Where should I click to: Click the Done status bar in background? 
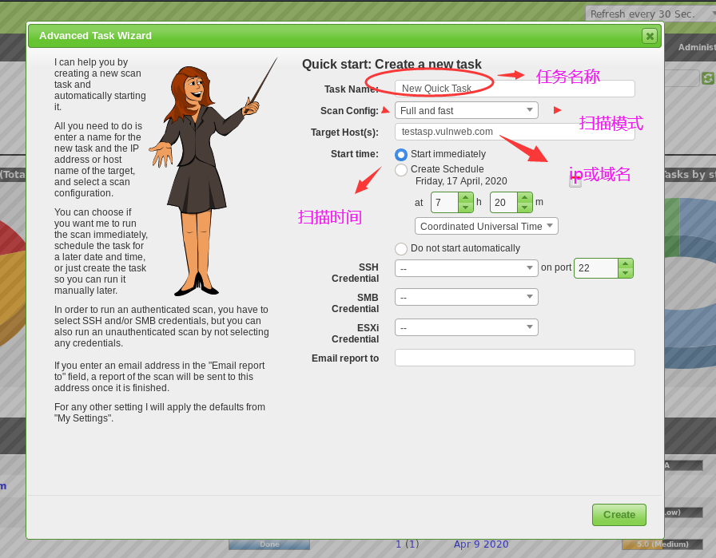click(x=269, y=544)
